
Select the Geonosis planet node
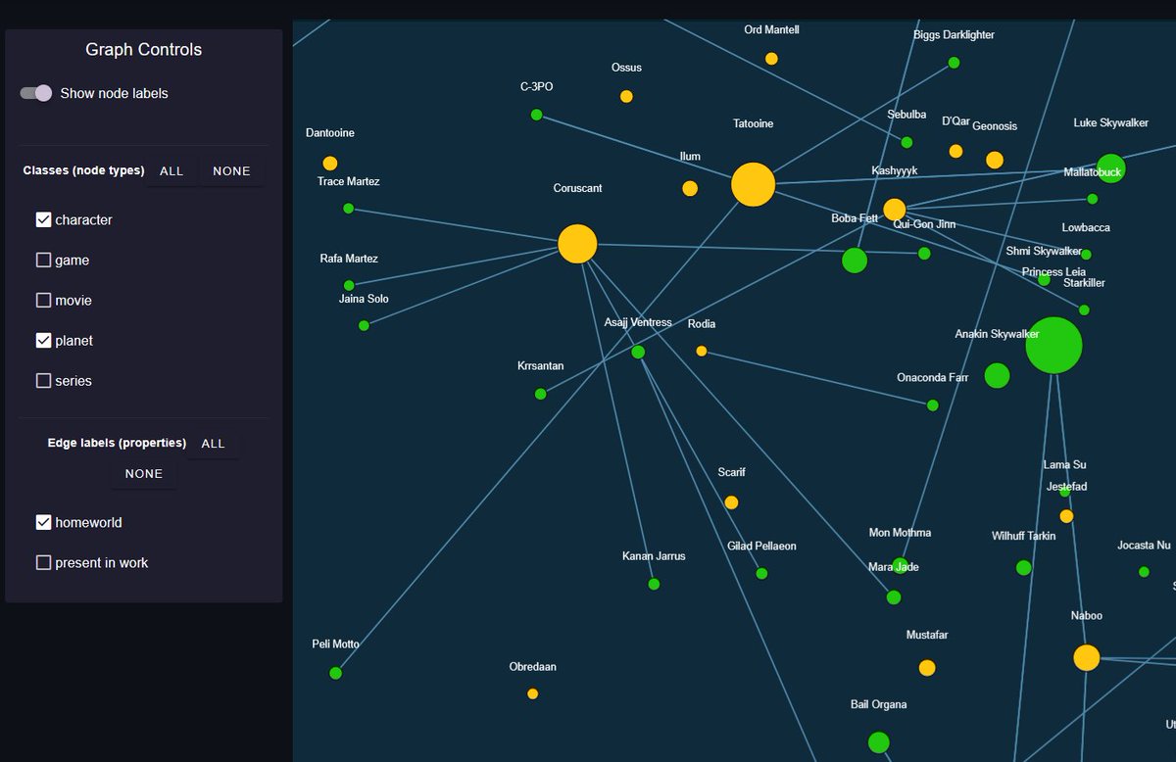coord(995,160)
